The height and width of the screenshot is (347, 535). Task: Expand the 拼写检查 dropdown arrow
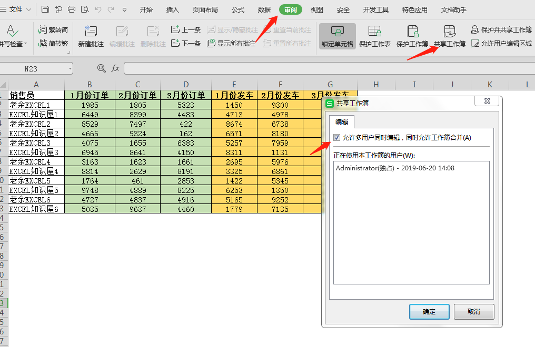tap(26, 44)
